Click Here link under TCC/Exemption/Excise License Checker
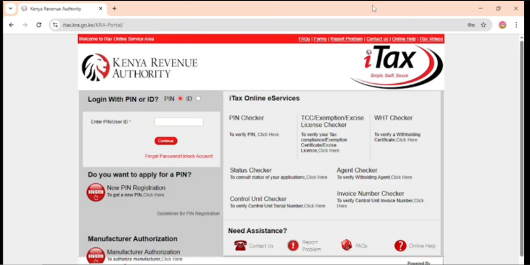The image size is (530, 265). coord(329,151)
